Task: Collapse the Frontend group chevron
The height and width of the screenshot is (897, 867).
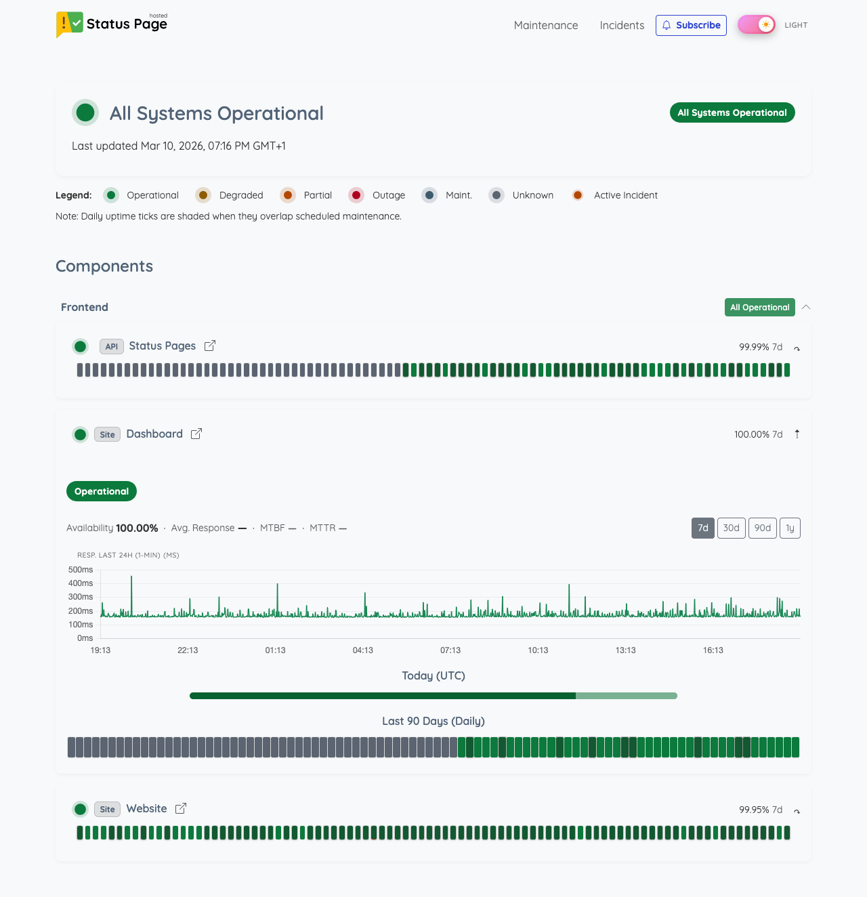Action: [806, 307]
